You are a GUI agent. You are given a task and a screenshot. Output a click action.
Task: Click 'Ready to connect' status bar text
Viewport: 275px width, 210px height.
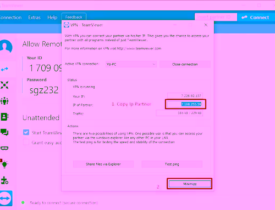64,203
